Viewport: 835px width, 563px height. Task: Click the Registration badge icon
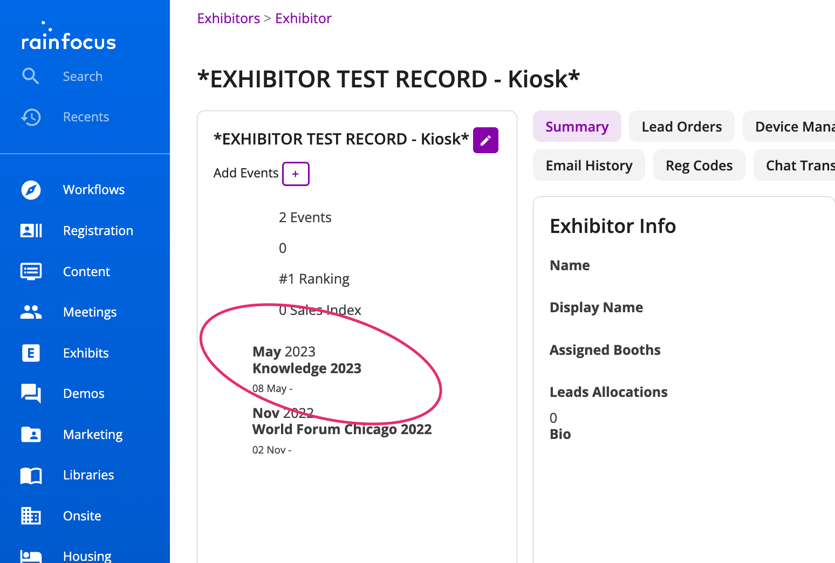point(31,231)
